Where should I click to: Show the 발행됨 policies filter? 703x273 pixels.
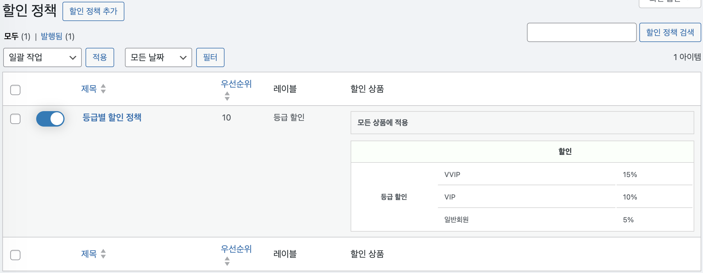point(52,36)
